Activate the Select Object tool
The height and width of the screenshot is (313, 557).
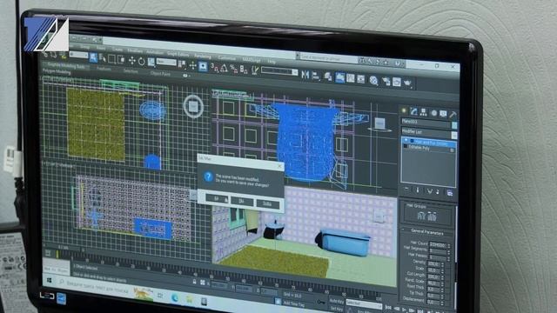93,57
